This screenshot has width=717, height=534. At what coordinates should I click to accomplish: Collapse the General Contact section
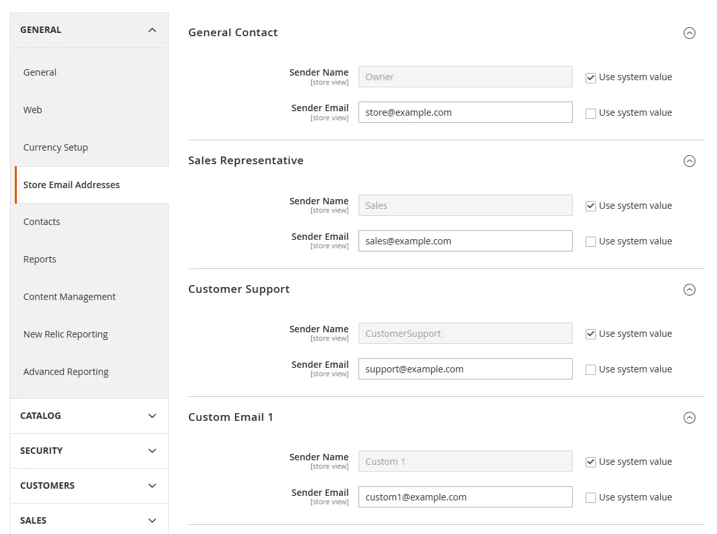pos(689,33)
